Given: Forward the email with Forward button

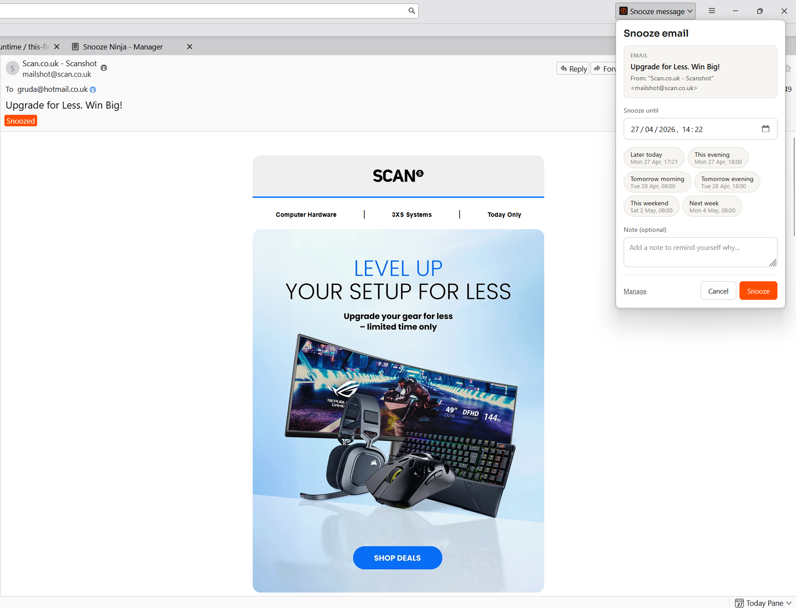Looking at the screenshot, I should (604, 68).
